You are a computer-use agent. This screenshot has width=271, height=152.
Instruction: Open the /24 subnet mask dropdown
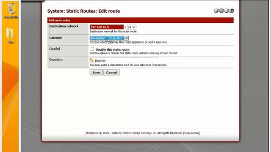coord(132,27)
